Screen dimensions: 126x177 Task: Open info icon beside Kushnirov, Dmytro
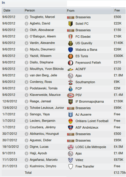click(27, 166)
